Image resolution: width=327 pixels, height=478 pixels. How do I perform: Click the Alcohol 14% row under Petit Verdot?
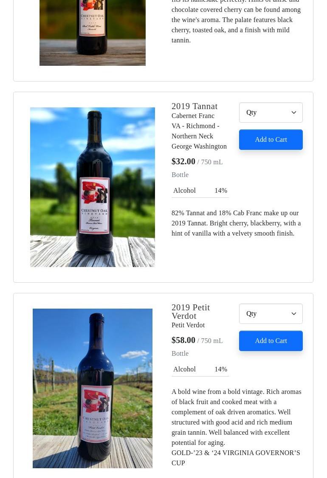200,369
